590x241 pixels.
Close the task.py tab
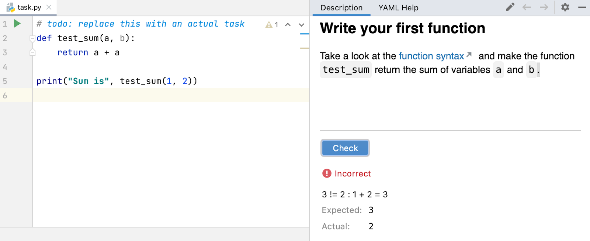49,7
